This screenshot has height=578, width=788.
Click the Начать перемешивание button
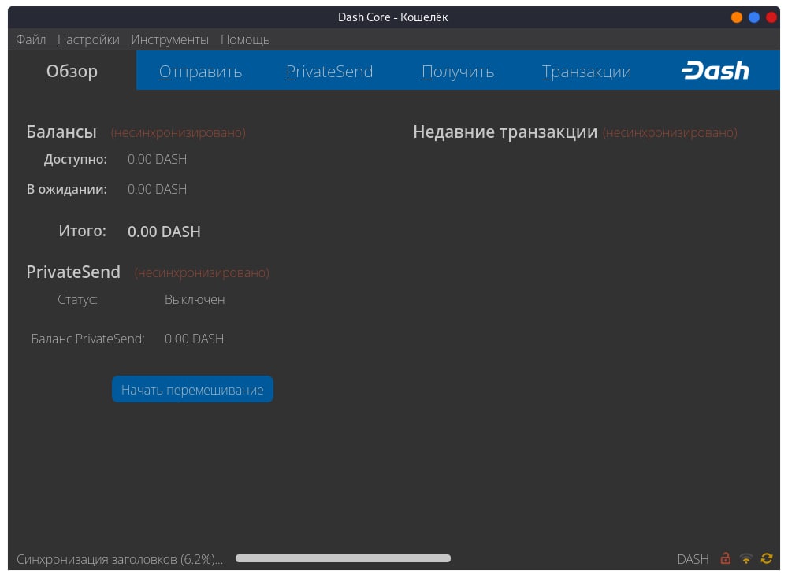coord(192,389)
